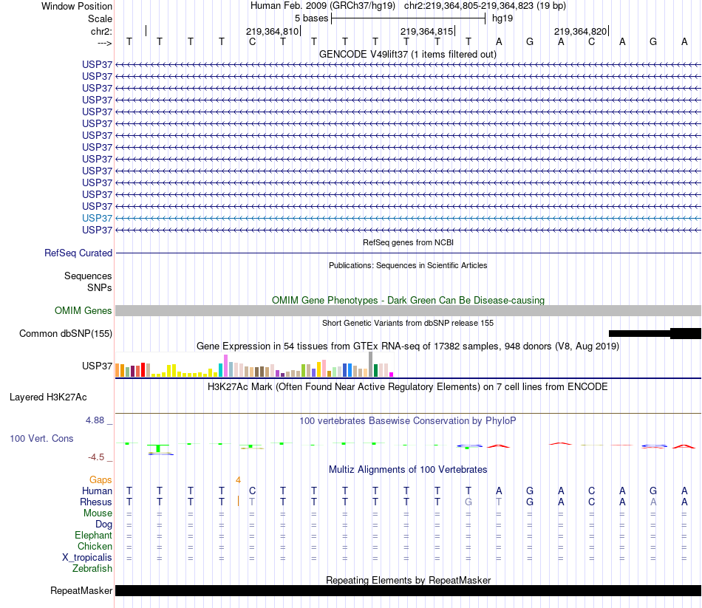Screen dimensions: 702x608
Task: Click the last magenta bar in GTEx chart
Action: [x=392, y=375]
